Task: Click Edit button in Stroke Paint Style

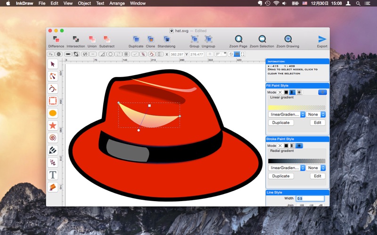Action: click(x=317, y=176)
